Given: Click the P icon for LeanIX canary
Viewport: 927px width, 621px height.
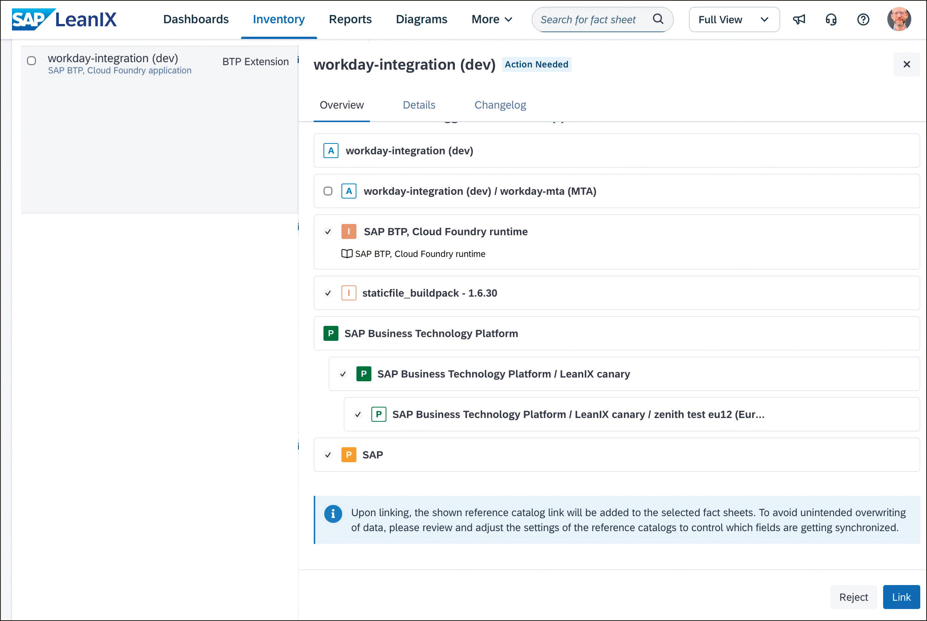Looking at the screenshot, I should (x=364, y=373).
